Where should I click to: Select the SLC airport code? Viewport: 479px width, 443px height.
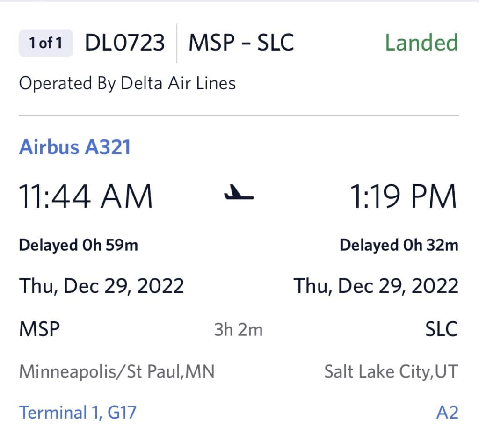click(442, 328)
